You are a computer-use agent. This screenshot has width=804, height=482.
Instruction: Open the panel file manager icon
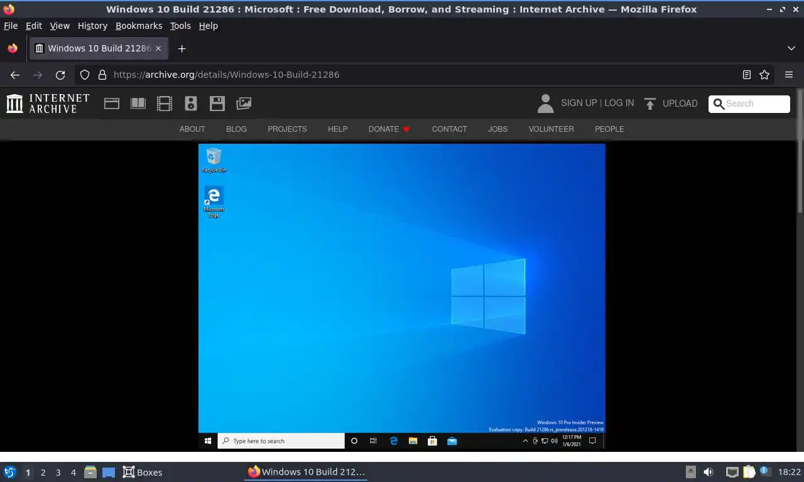point(90,472)
